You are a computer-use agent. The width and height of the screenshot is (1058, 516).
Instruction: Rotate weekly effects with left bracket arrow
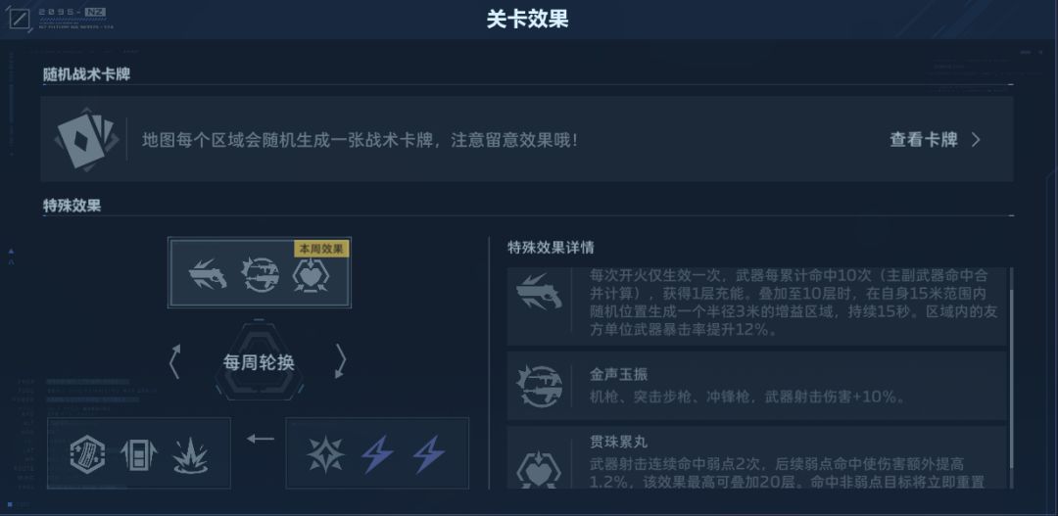point(174,362)
